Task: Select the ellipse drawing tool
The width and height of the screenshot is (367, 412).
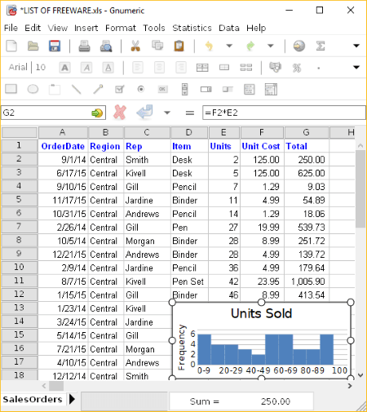Action: [33, 89]
